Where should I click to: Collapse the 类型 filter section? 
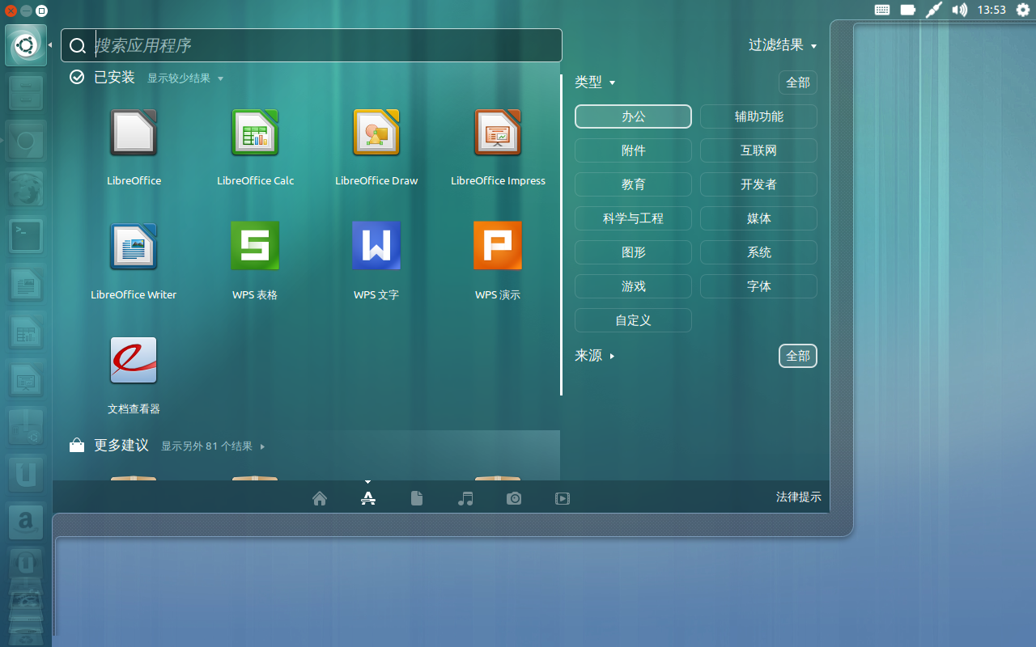[x=595, y=82]
